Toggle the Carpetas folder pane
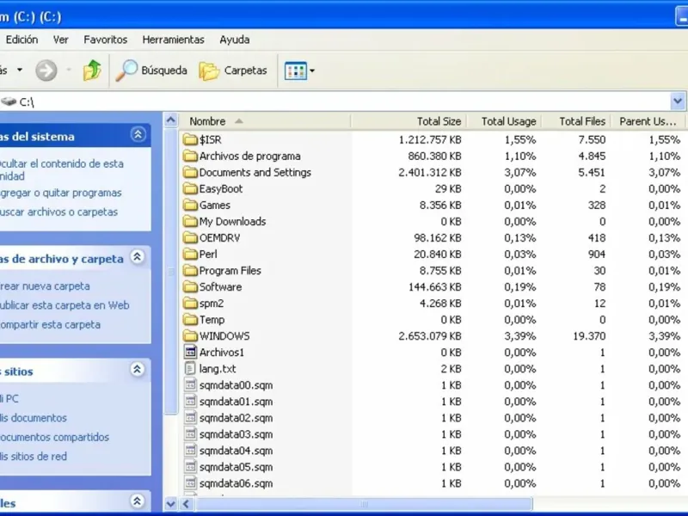The image size is (688, 516). (x=233, y=71)
